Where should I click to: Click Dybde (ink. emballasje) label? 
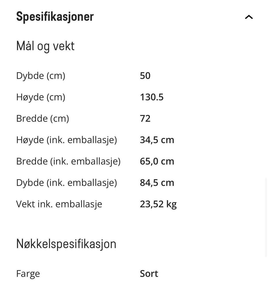[x=67, y=183]
